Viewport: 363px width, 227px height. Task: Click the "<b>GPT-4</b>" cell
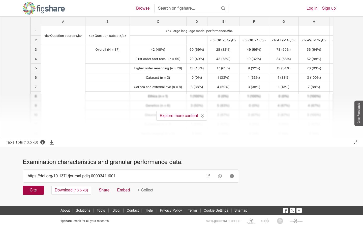[254, 40]
